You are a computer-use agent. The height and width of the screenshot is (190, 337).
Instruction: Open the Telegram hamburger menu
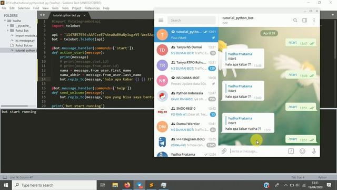[161, 20]
